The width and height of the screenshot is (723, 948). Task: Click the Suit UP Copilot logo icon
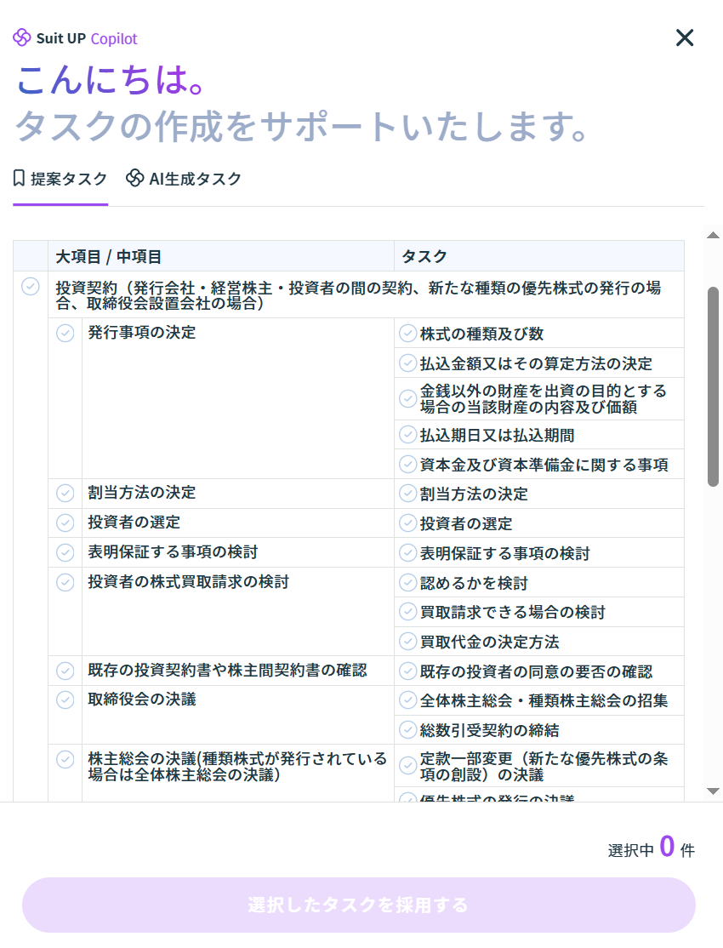(22, 38)
